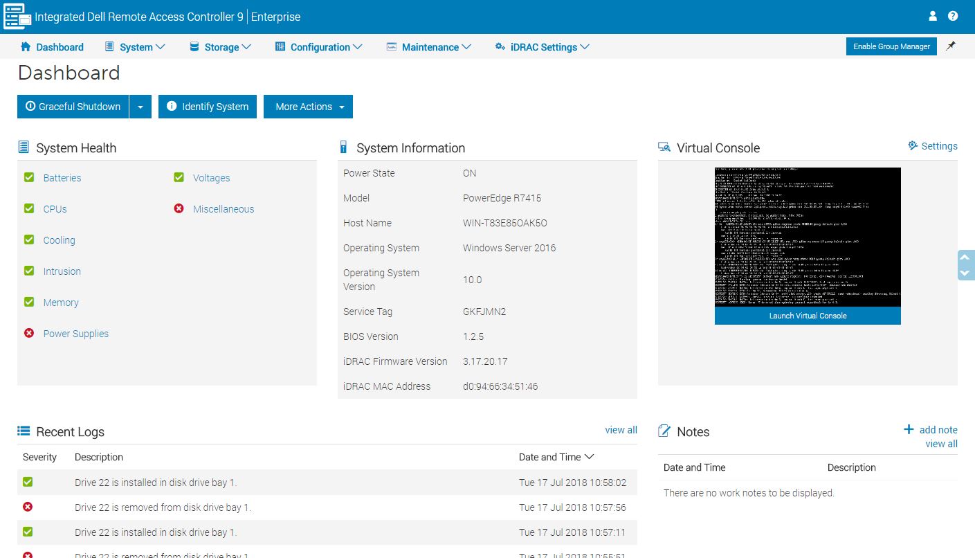Launch the Virtual Console

point(807,316)
